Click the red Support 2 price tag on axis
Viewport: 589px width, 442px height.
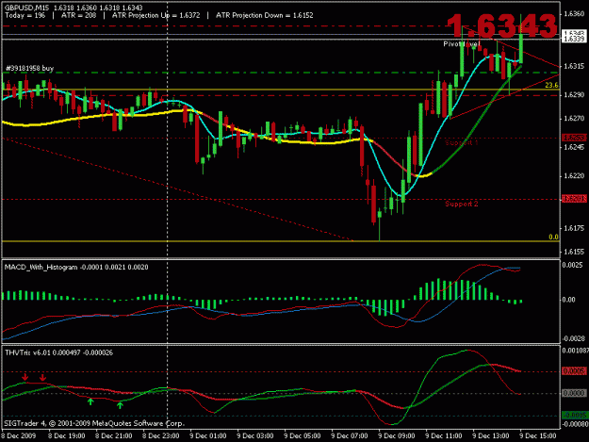click(574, 198)
